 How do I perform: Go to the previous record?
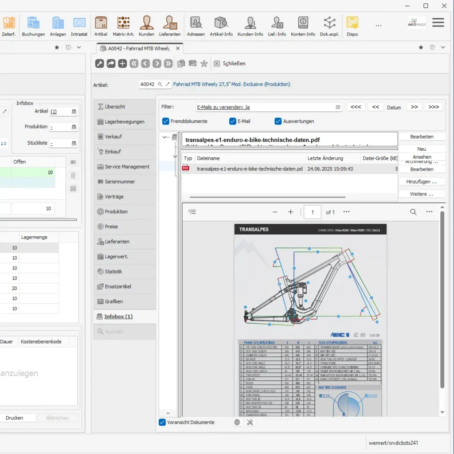145,63
